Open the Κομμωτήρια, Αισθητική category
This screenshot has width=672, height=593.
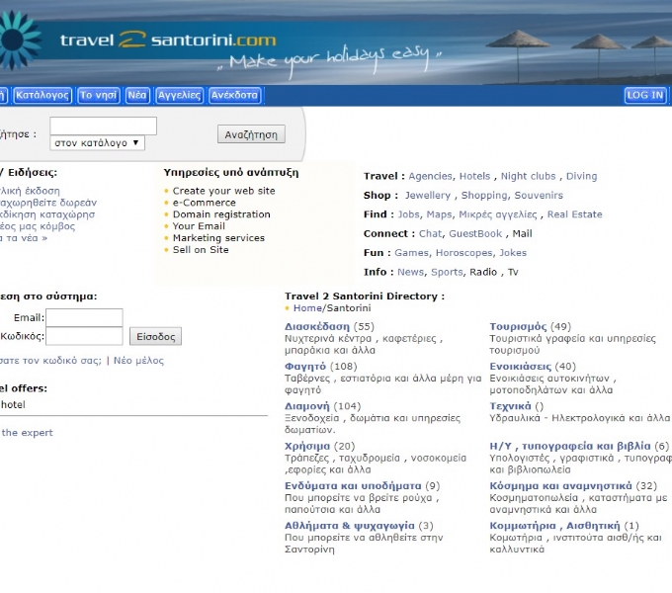point(554,526)
